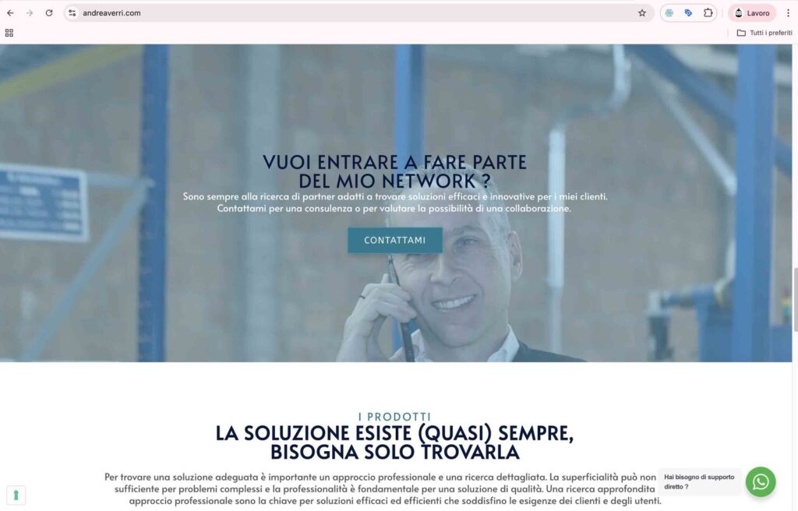Screen dimensions: 798x511
Task: Click the 'I PRODOTTI' section label
Action: (394, 417)
